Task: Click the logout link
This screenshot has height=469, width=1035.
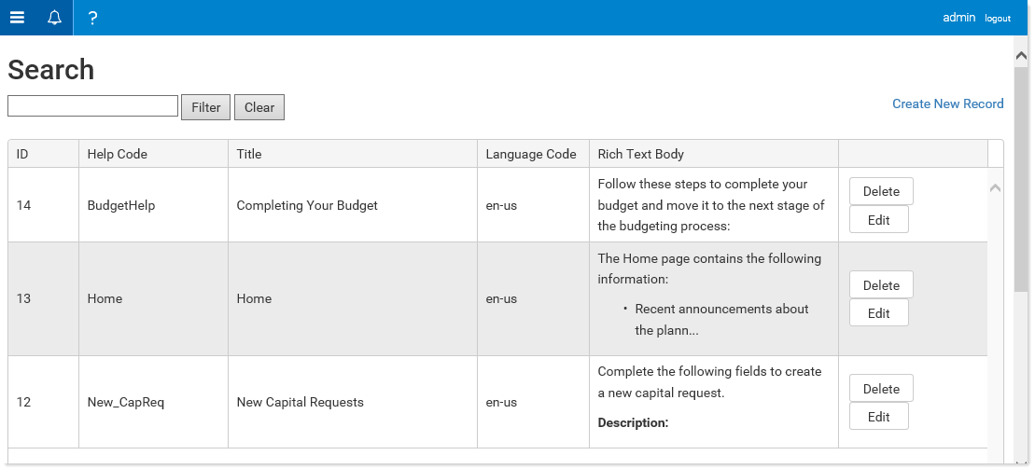Action: pyautogui.click(x=998, y=19)
